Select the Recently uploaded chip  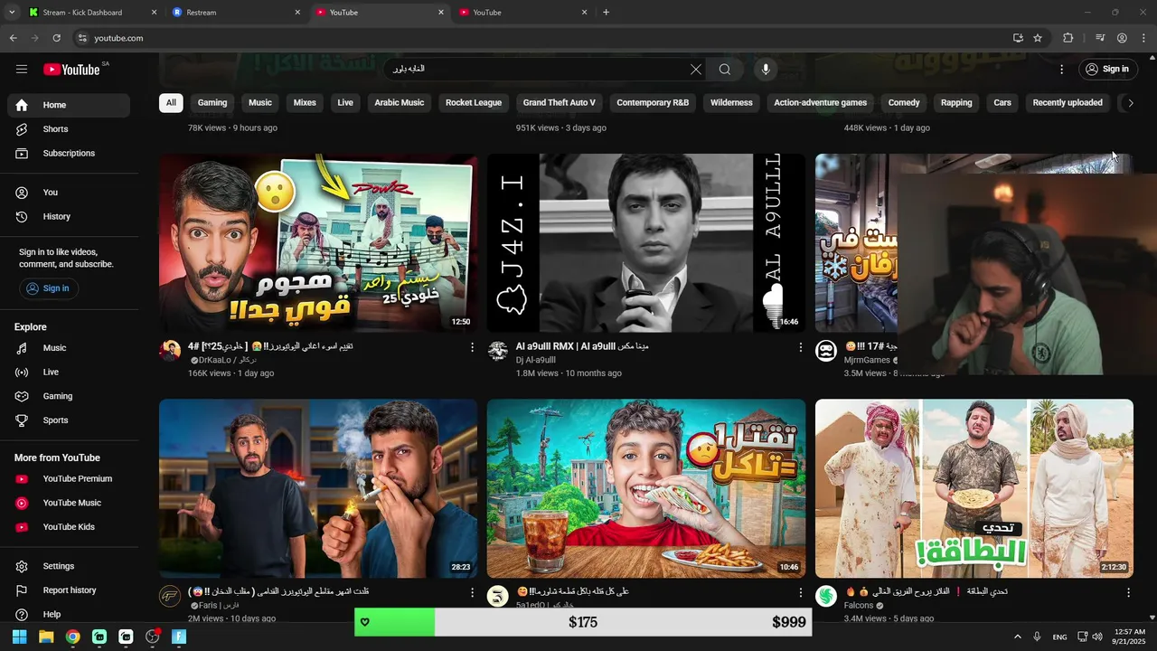point(1068,103)
